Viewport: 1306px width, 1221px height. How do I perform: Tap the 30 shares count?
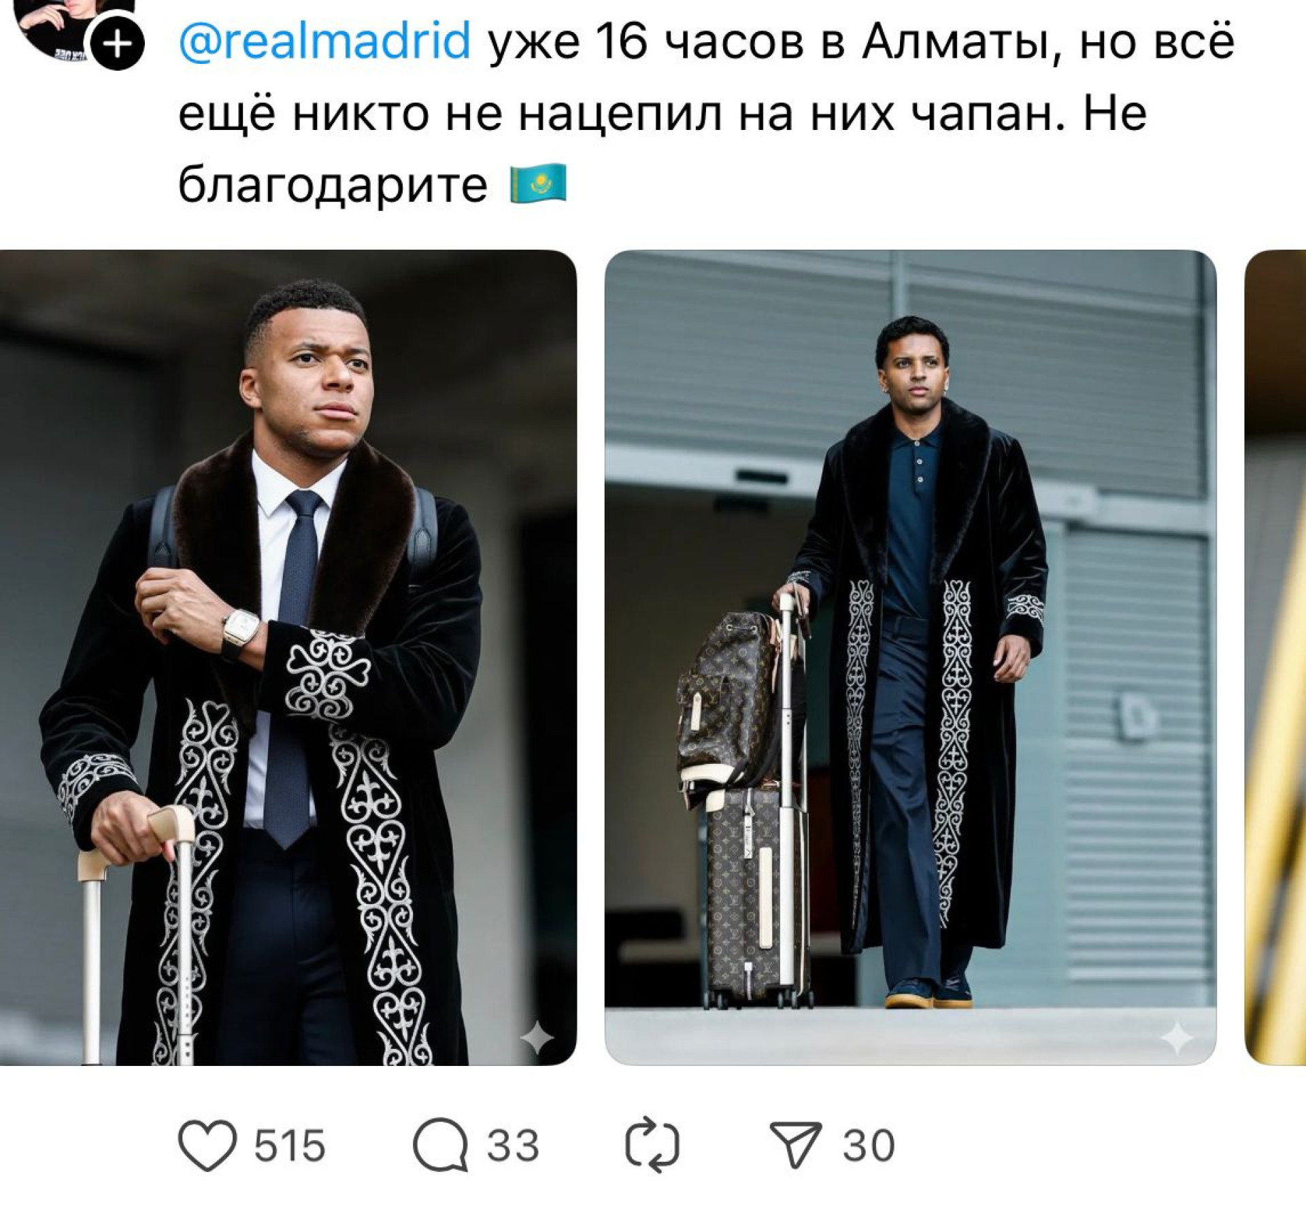[869, 1145]
